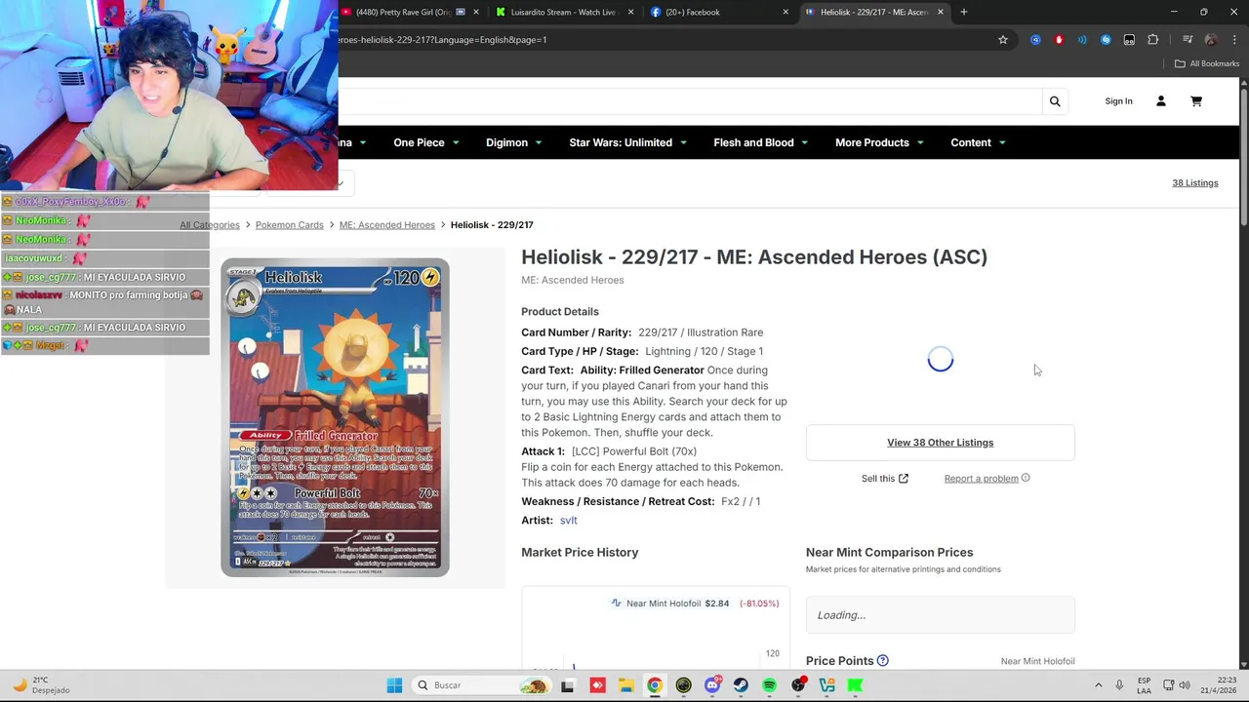
Task: Click View 38 Other Listings button
Action: [940, 443]
